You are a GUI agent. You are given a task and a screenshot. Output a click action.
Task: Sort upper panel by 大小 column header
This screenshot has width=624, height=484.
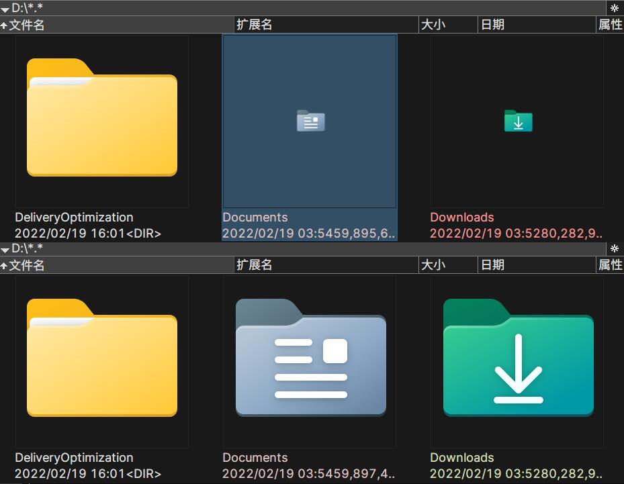433,25
